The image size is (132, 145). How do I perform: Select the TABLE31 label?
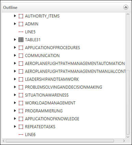33,40
